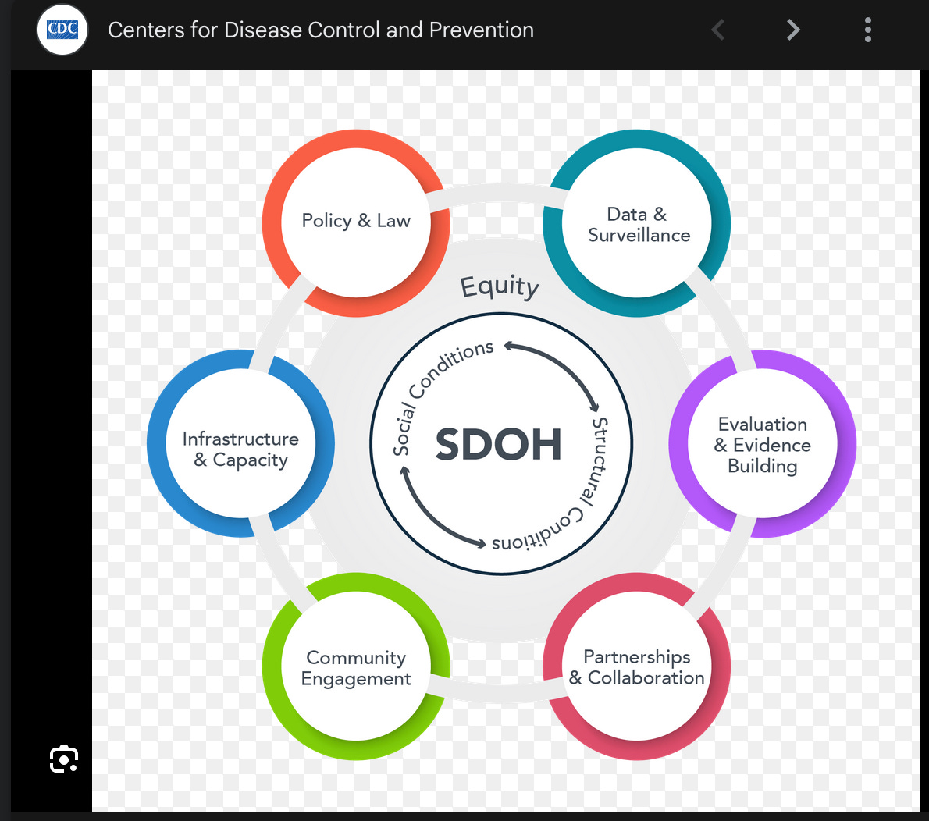Go to the previous image arrow

pyautogui.click(x=718, y=30)
